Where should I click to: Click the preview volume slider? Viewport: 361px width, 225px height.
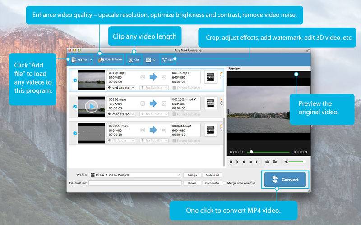click(297, 162)
